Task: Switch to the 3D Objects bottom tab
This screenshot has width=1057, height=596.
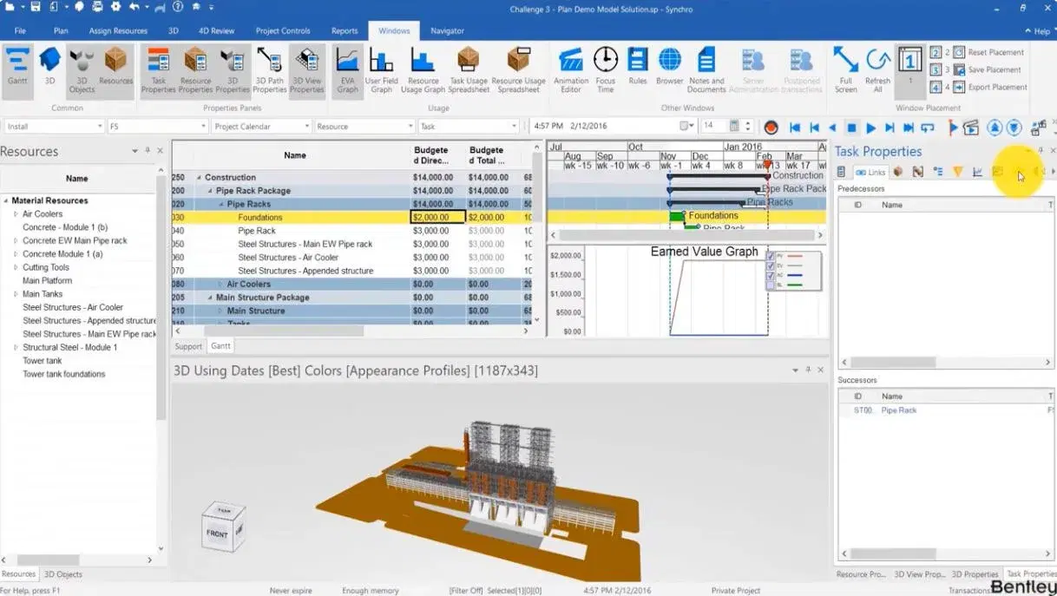Action: pyautogui.click(x=63, y=574)
